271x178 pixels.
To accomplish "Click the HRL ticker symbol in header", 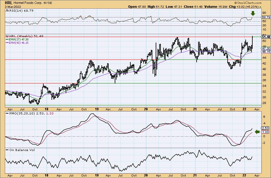I will click(8, 3).
